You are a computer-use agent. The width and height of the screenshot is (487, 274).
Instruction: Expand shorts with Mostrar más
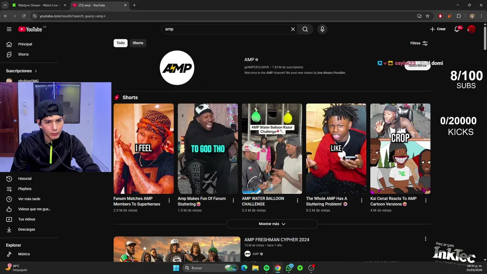click(272, 224)
